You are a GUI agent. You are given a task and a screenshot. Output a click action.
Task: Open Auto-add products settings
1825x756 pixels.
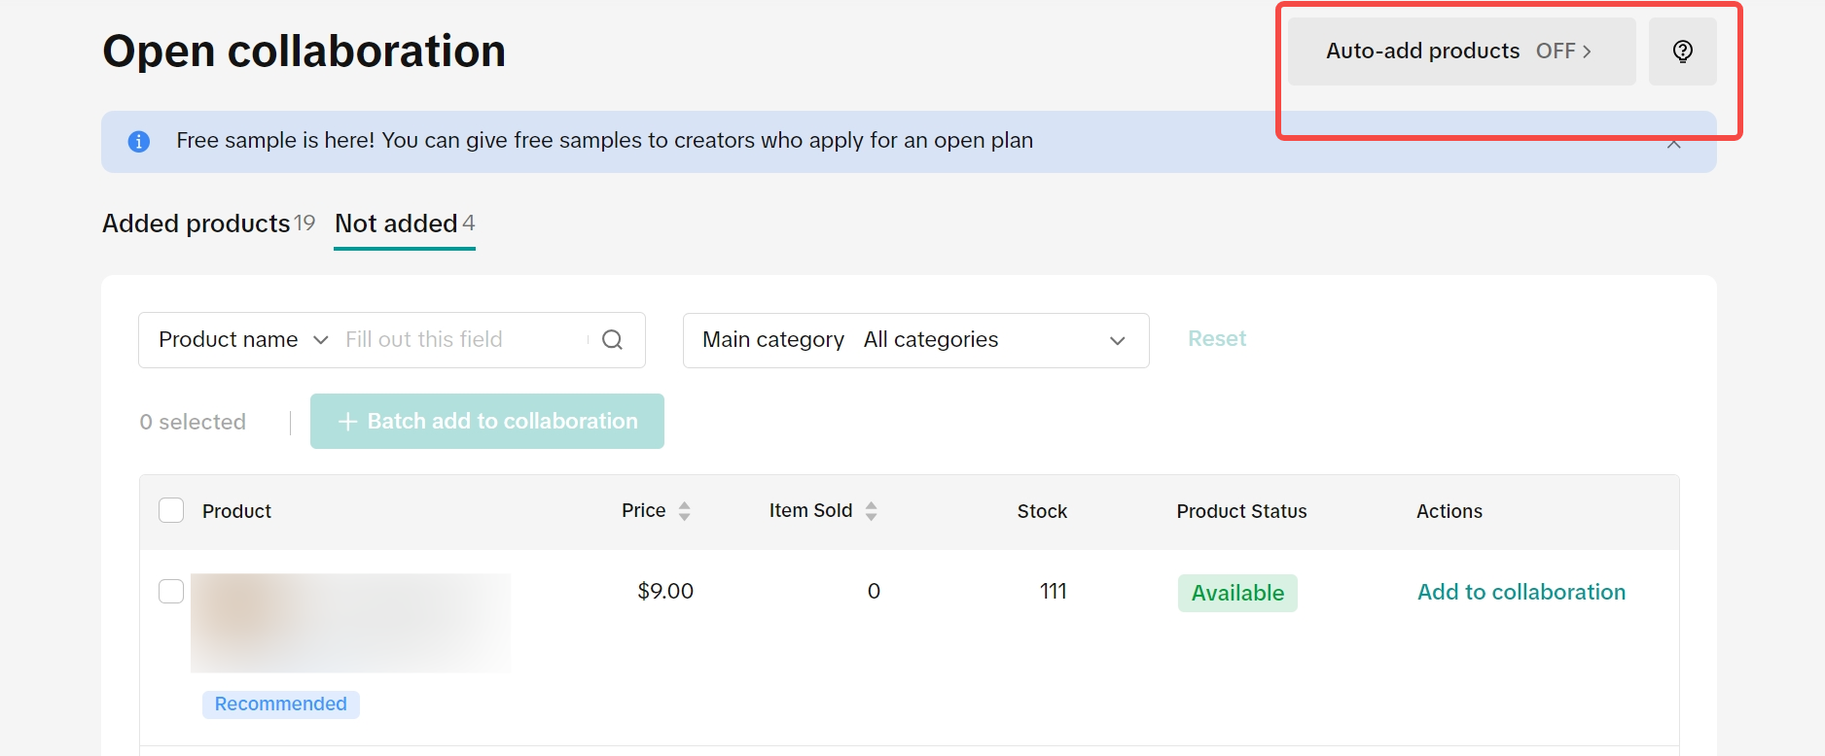coord(1460,52)
